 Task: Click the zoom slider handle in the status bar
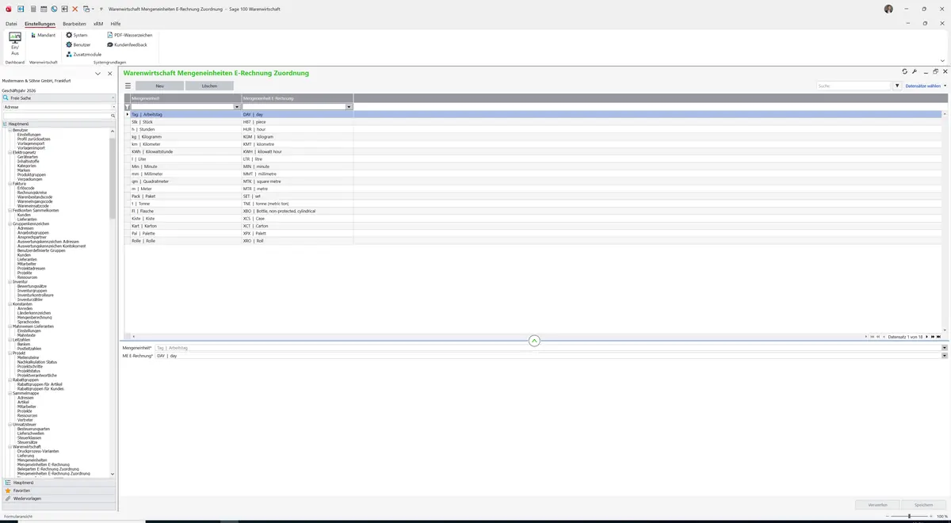(909, 517)
